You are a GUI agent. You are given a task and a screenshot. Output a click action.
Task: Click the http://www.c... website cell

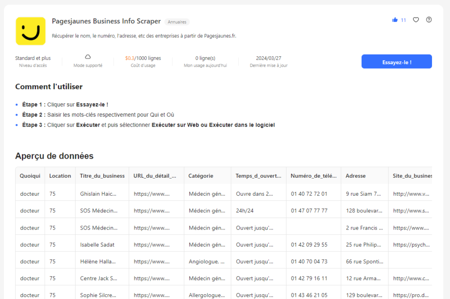click(411, 278)
